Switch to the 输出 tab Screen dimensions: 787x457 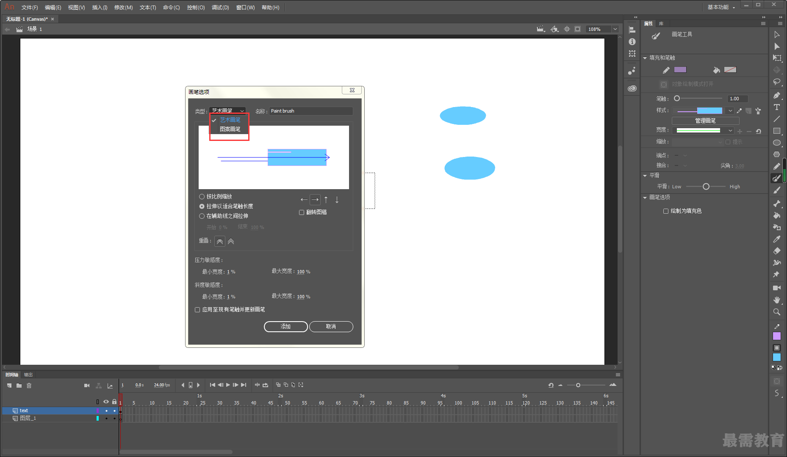(x=28, y=375)
